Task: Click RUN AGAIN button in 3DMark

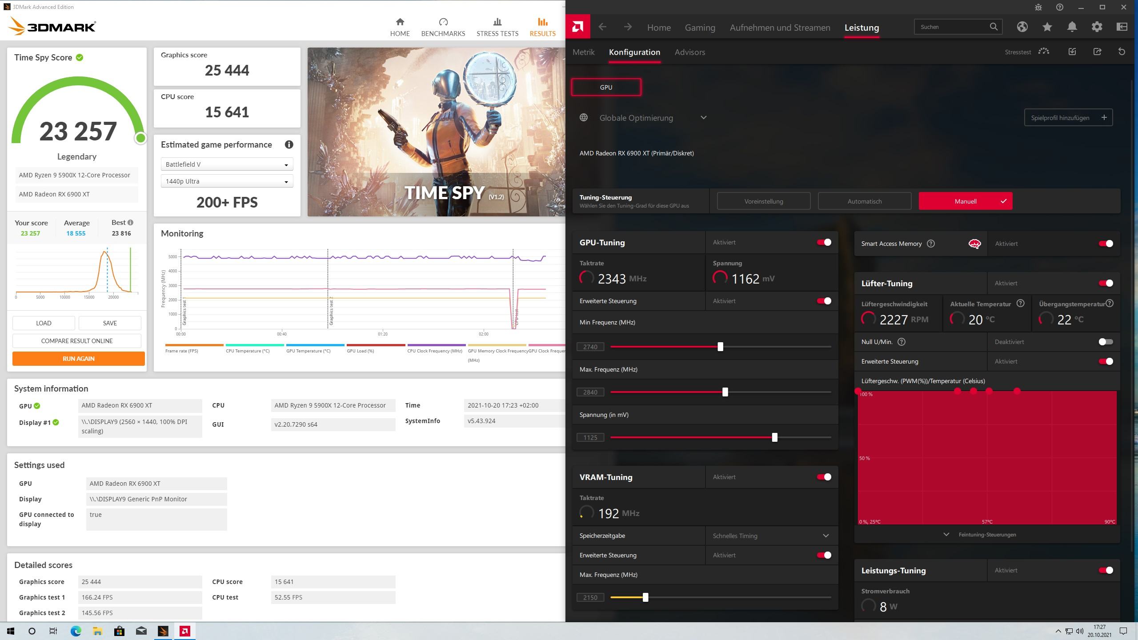Action: pyautogui.click(x=79, y=359)
